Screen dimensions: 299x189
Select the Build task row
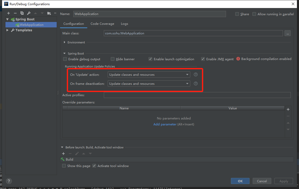coord(177,159)
